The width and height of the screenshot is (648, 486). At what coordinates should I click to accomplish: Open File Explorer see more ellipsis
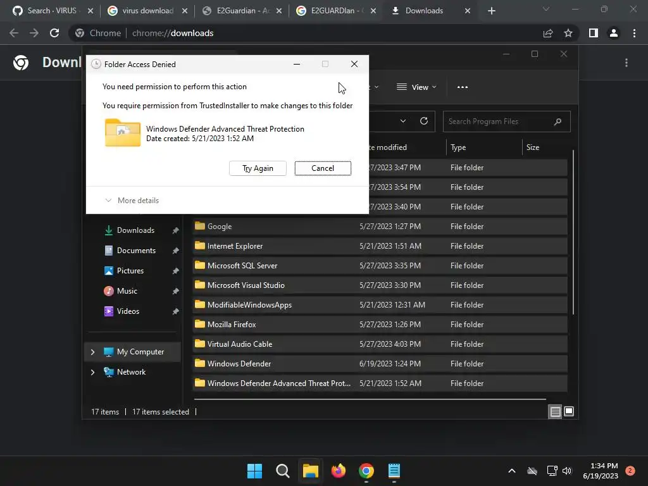coord(463,87)
